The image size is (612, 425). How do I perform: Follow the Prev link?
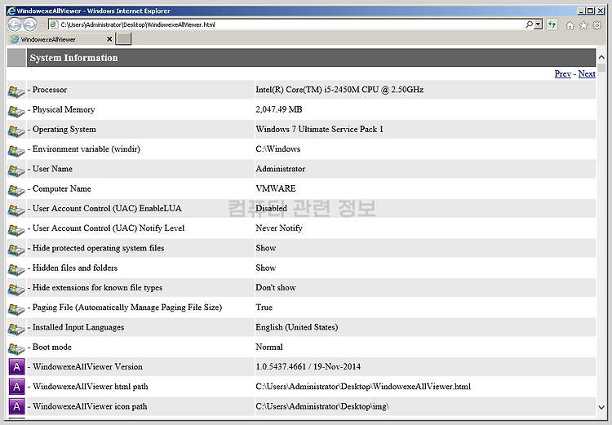tap(562, 73)
